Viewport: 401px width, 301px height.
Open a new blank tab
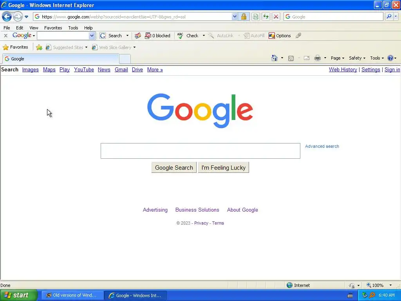point(125,59)
